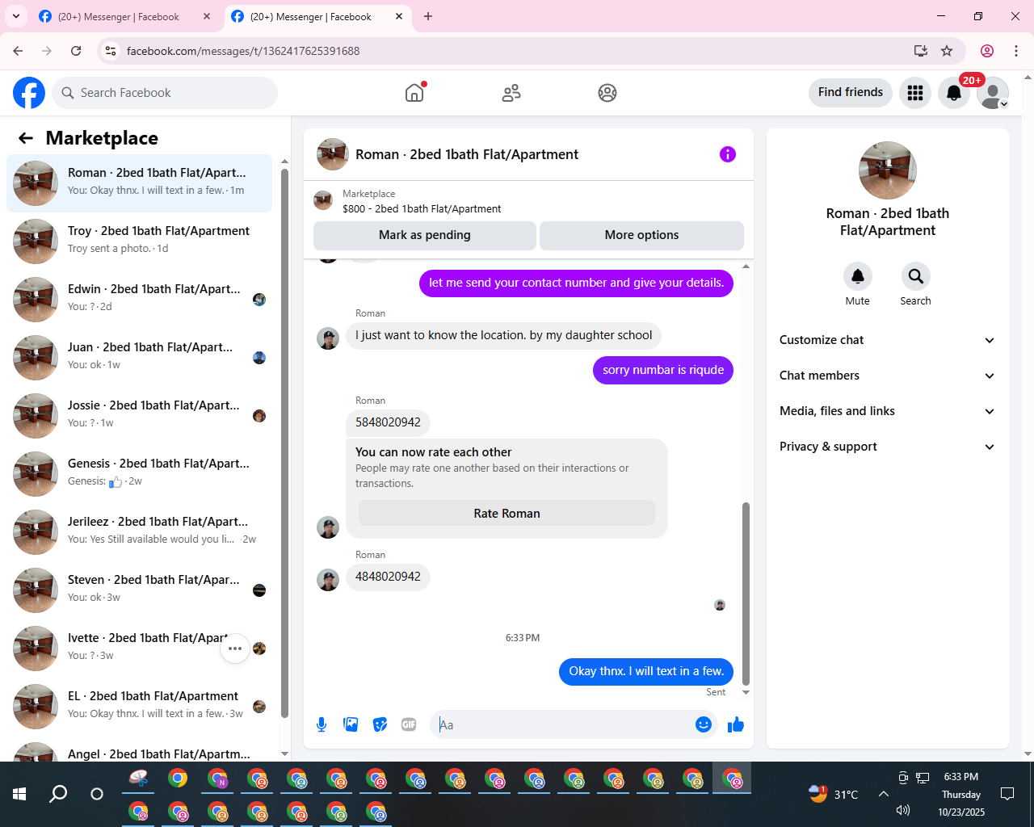Open Windows taskbar search icon
The image size is (1034, 827).
coord(58,794)
